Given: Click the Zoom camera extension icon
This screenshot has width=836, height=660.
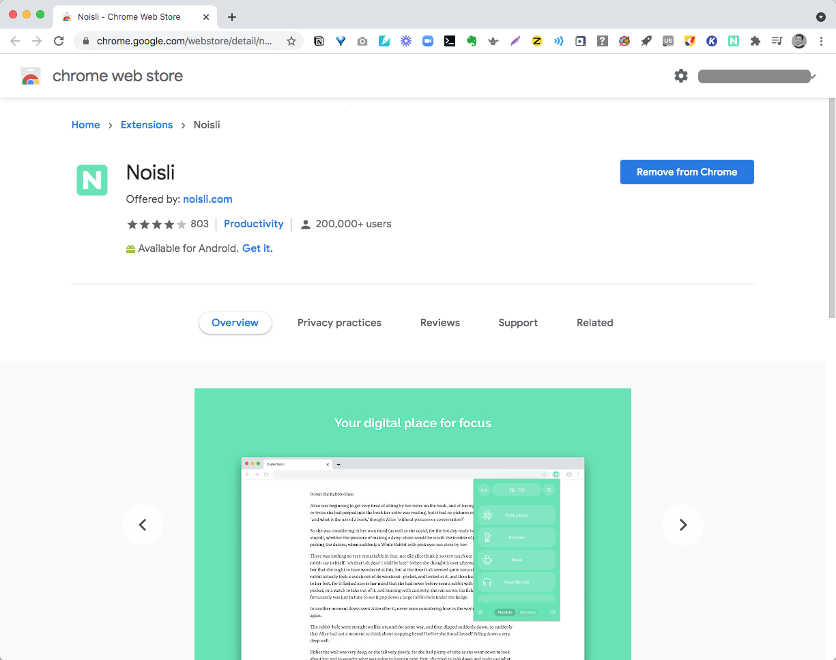Looking at the screenshot, I should point(428,41).
